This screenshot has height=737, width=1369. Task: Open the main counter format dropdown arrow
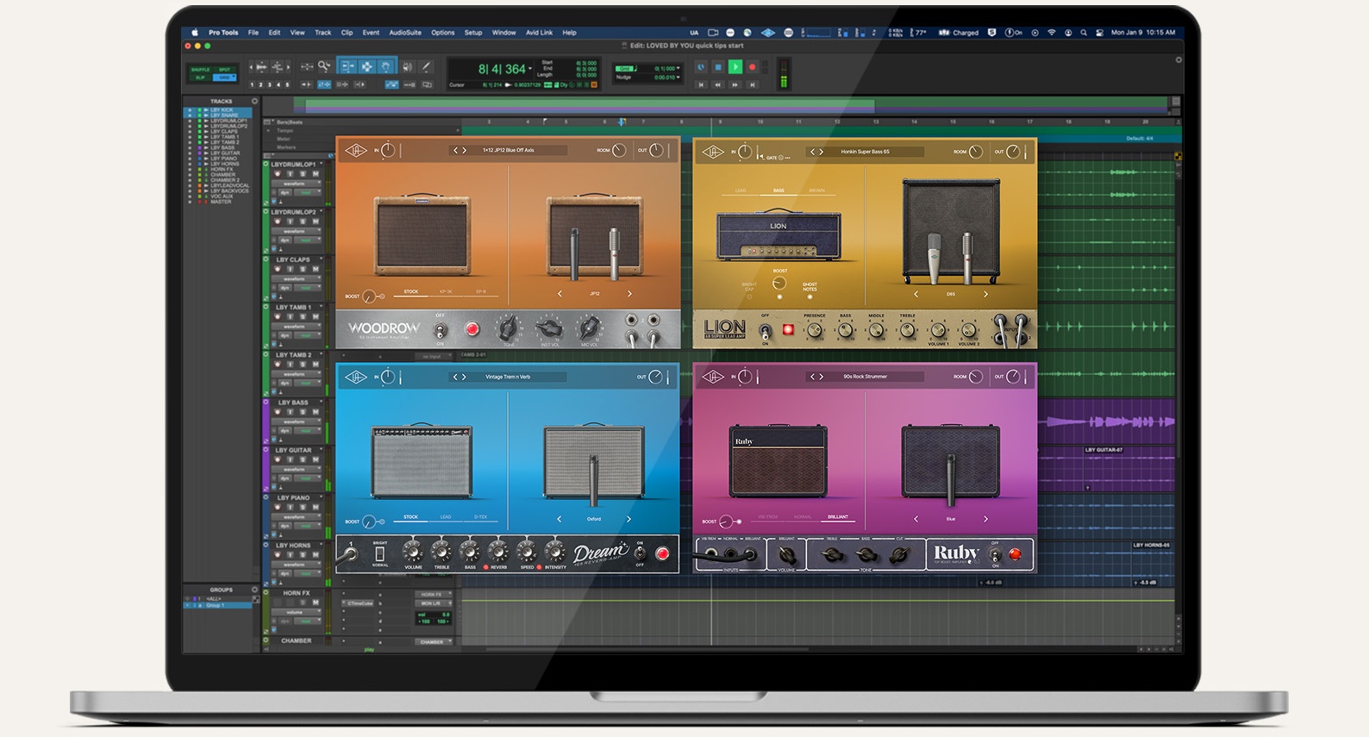[x=530, y=69]
